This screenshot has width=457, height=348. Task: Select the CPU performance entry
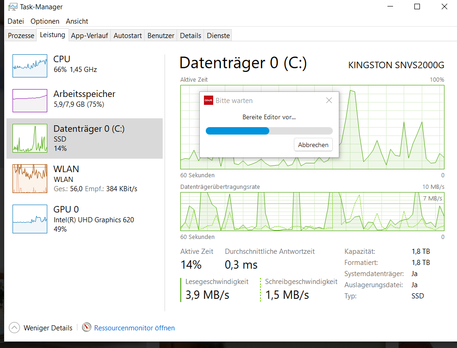click(x=84, y=65)
